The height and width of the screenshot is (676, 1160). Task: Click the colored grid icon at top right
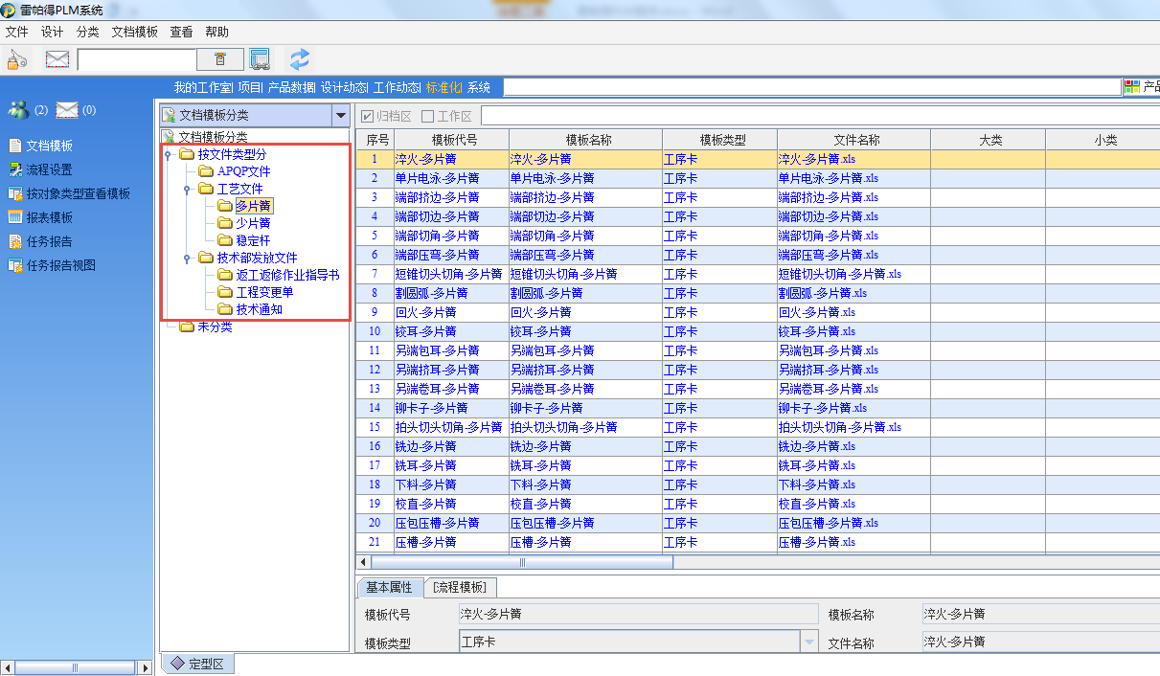pyautogui.click(x=1132, y=87)
